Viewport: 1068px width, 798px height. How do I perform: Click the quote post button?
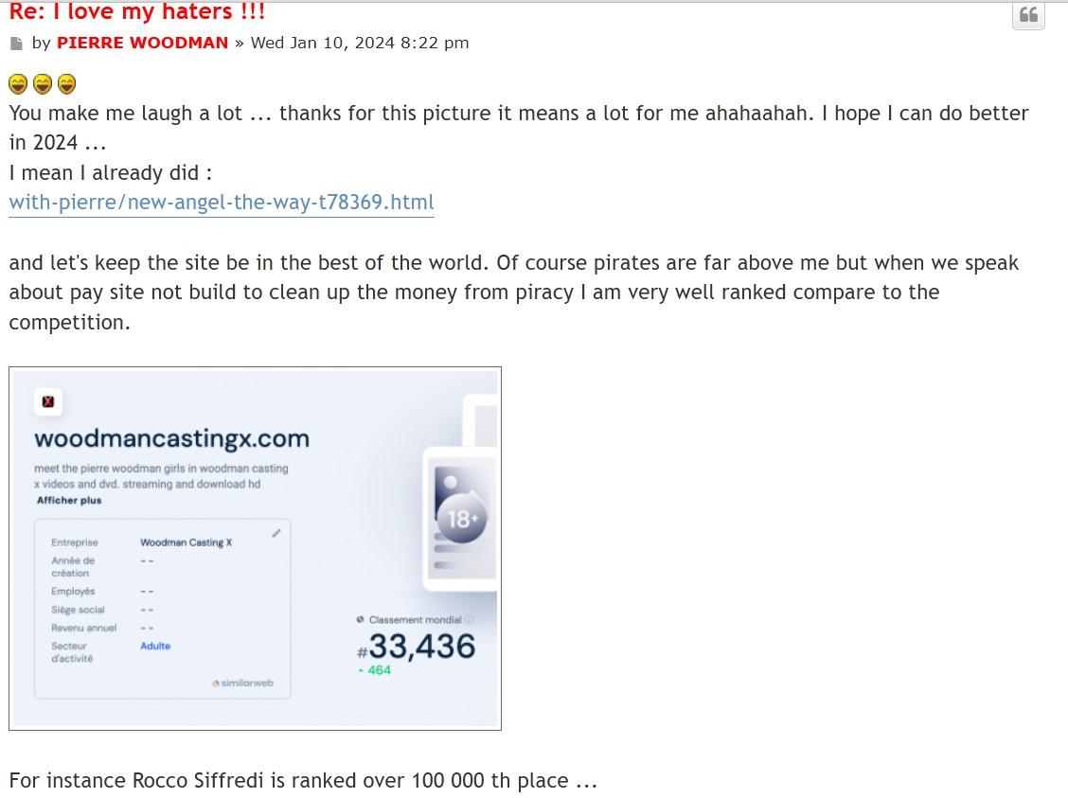(x=1028, y=15)
